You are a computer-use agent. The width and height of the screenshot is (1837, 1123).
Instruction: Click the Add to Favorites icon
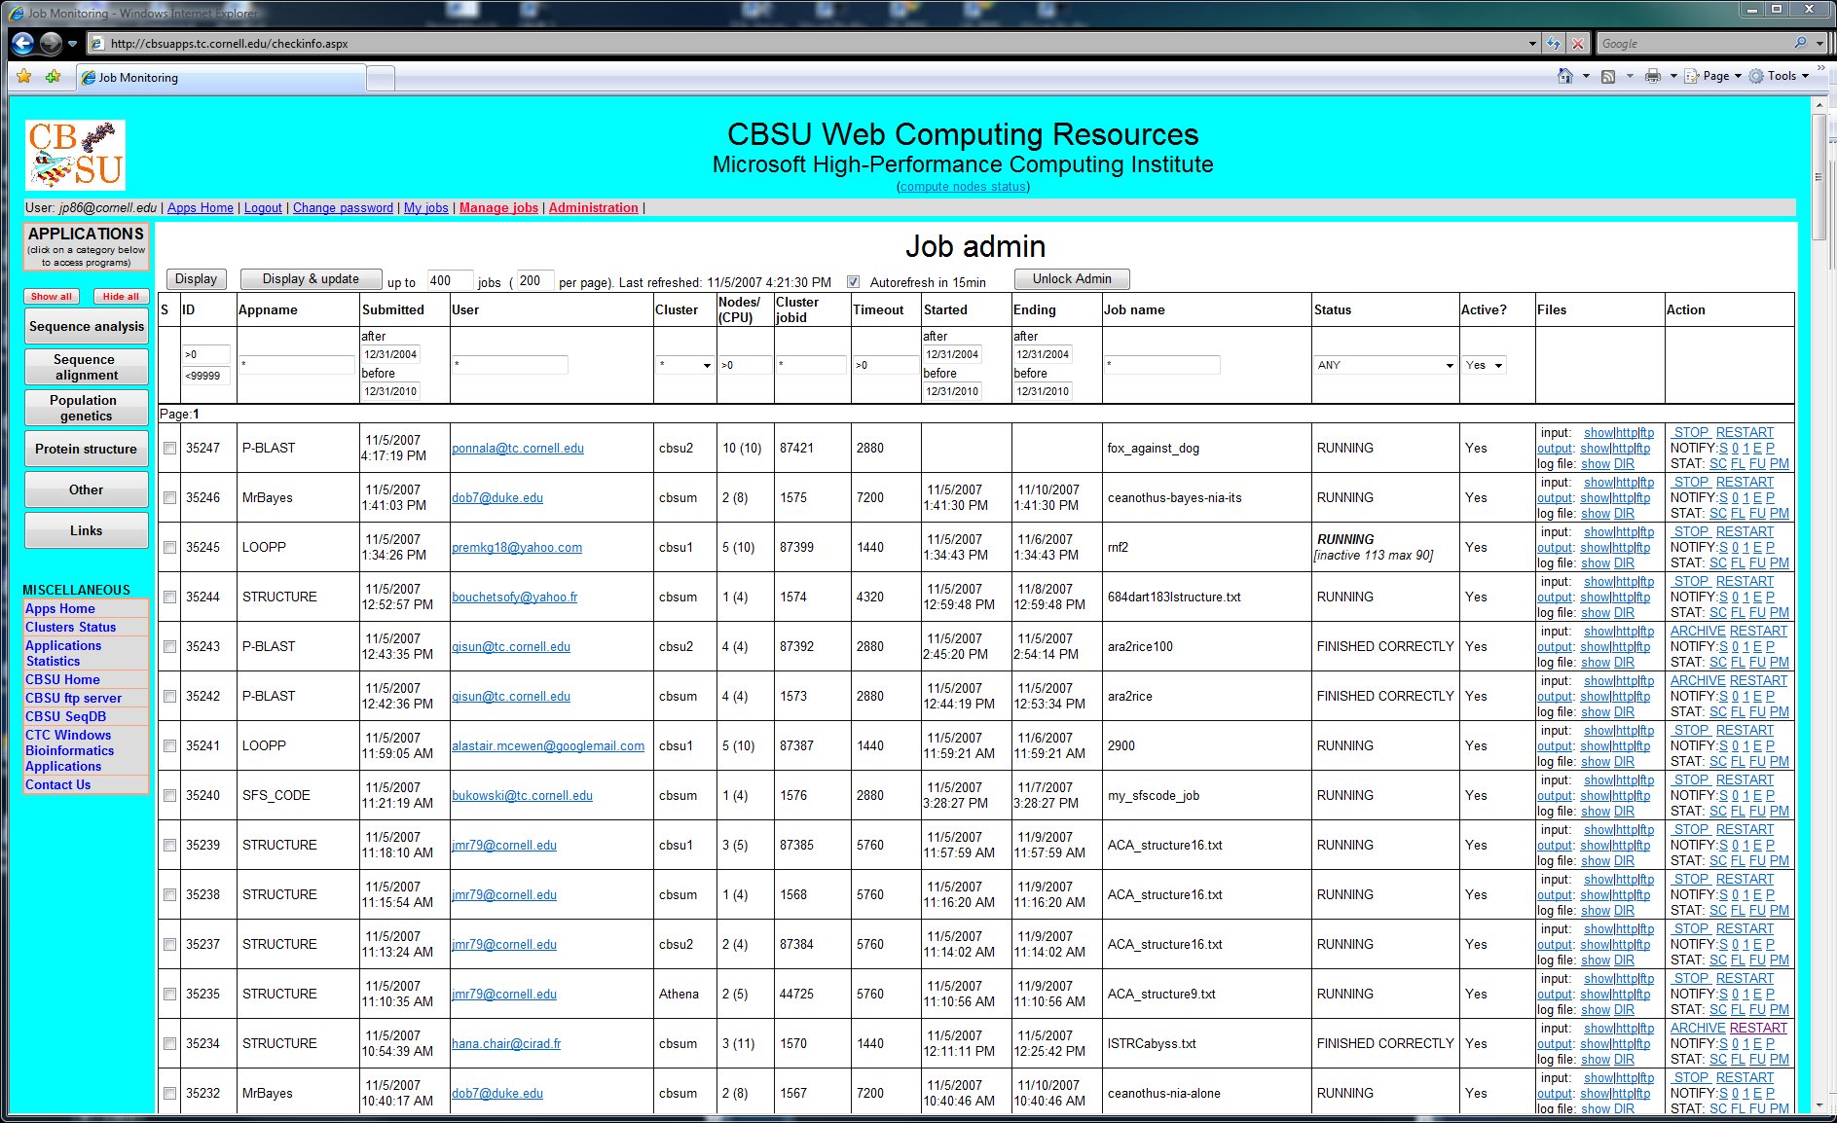click(x=53, y=76)
